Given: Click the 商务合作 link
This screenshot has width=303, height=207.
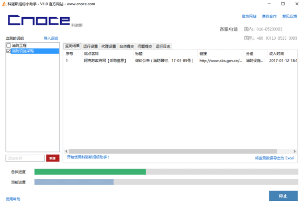Looking at the screenshot, I should point(269,16).
